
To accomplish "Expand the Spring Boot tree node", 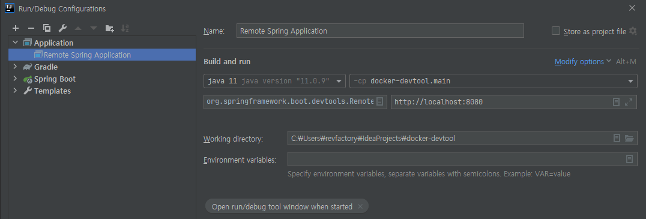I will coord(16,79).
